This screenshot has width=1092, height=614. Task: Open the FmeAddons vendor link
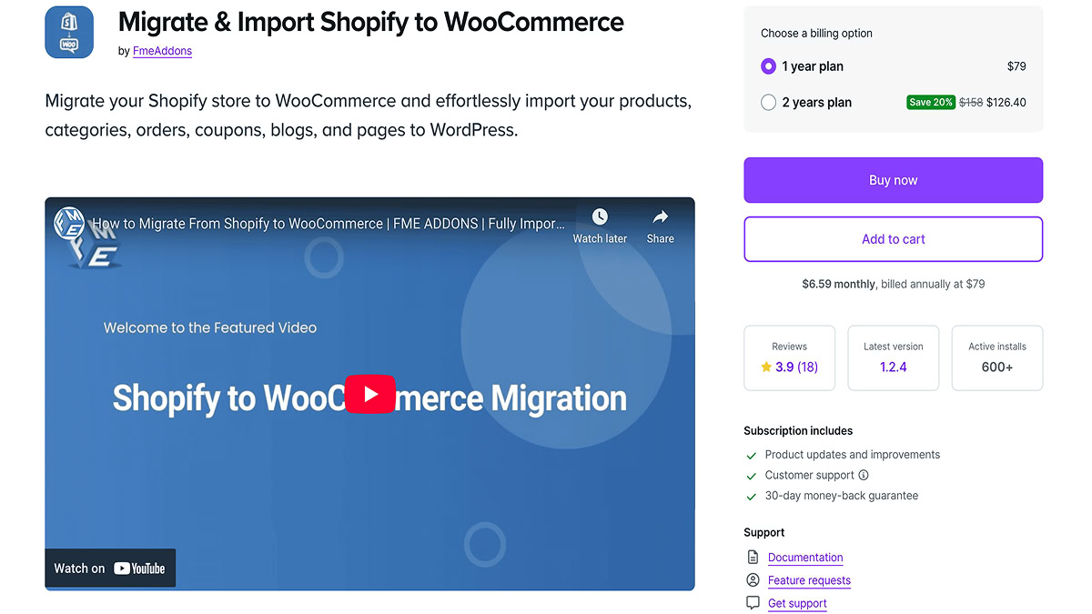(x=162, y=51)
